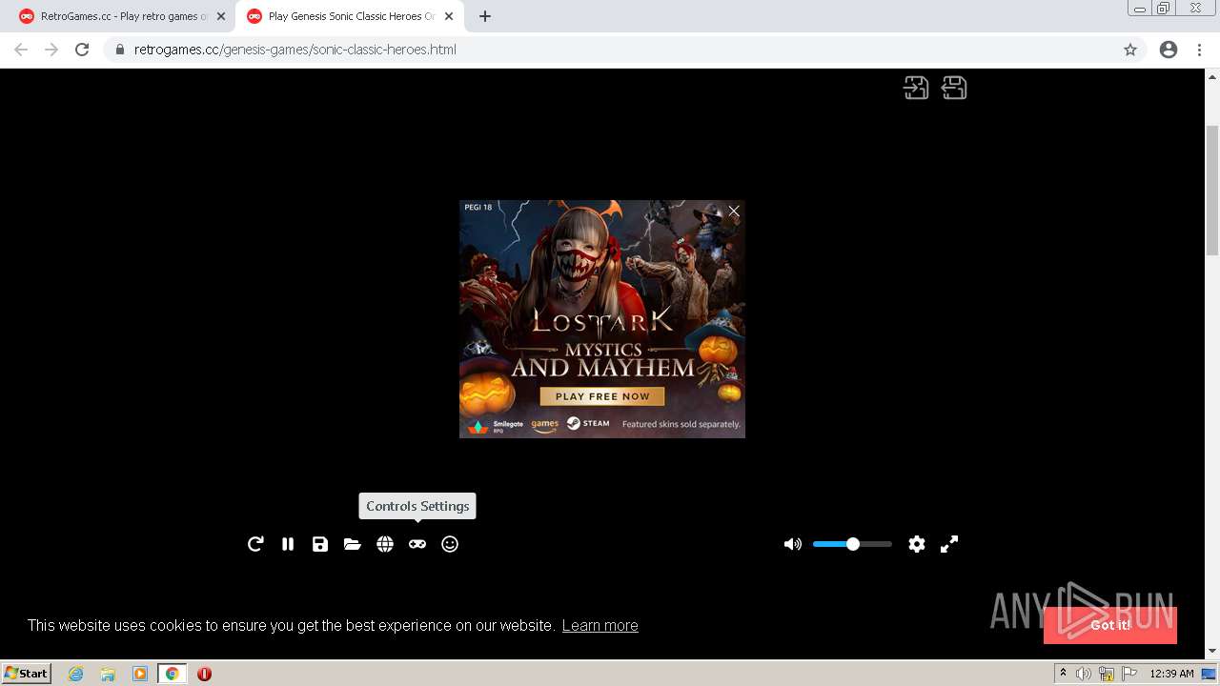Open netplay with the globe icon

tap(385, 544)
